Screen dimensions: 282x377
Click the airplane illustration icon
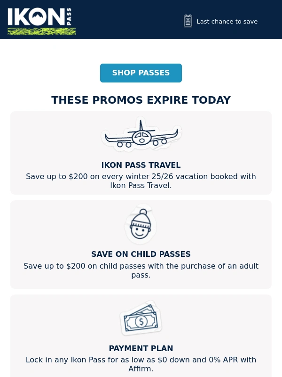click(x=141, y=134)
